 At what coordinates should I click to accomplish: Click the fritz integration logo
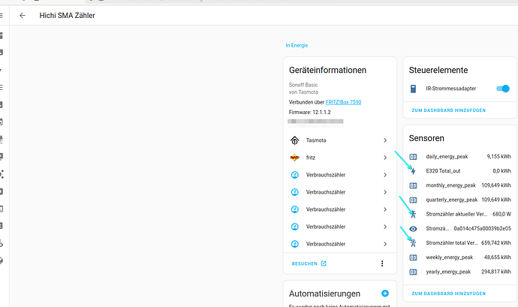coord(295,158)
